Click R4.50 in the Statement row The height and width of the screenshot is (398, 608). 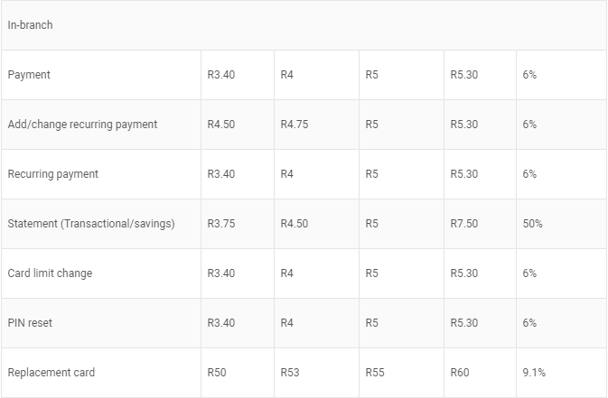pos(294,224)
